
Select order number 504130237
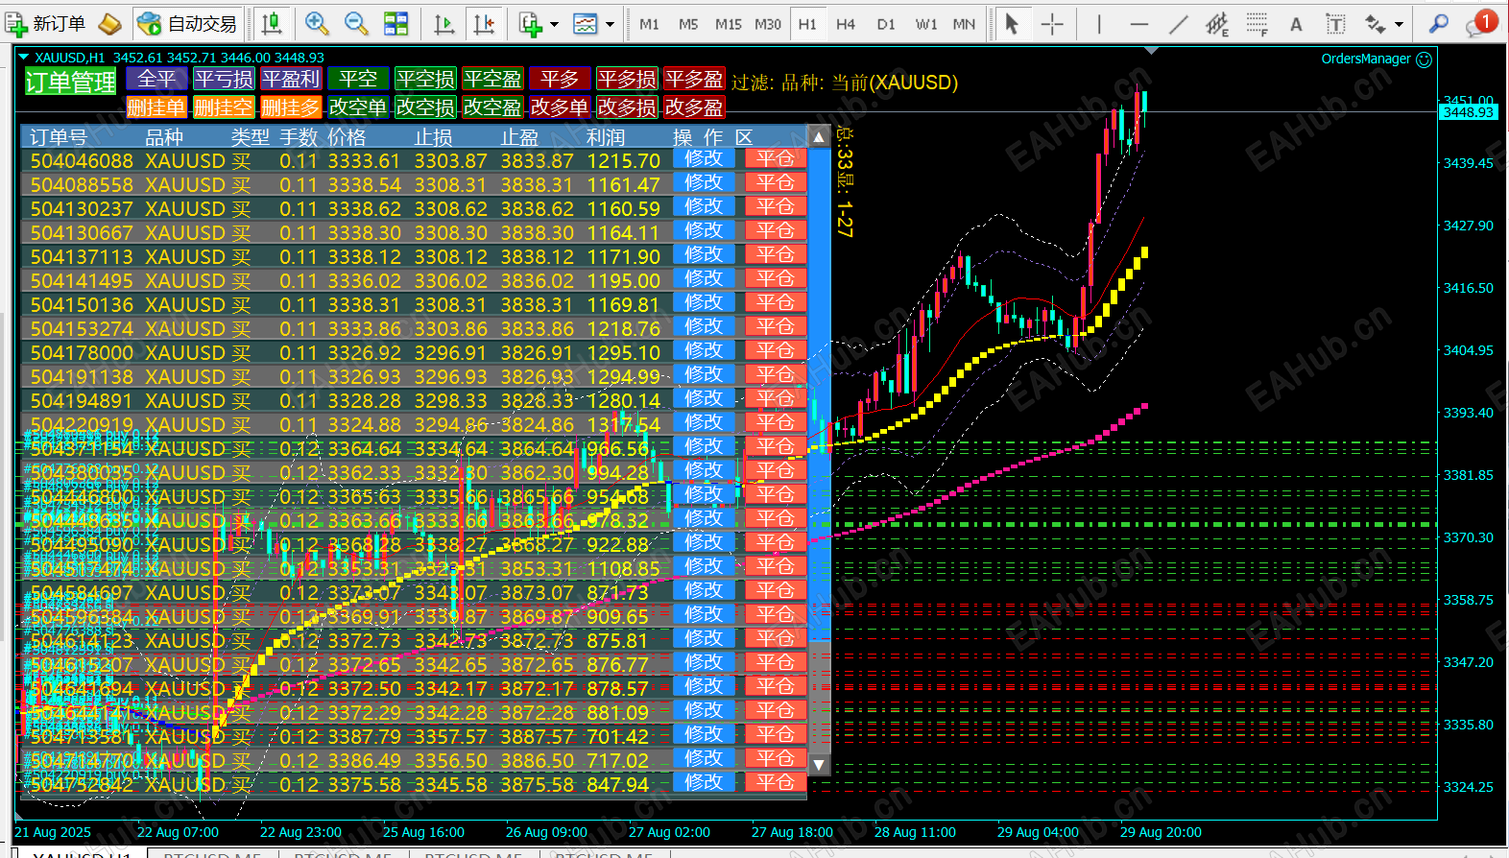(82, 209)
